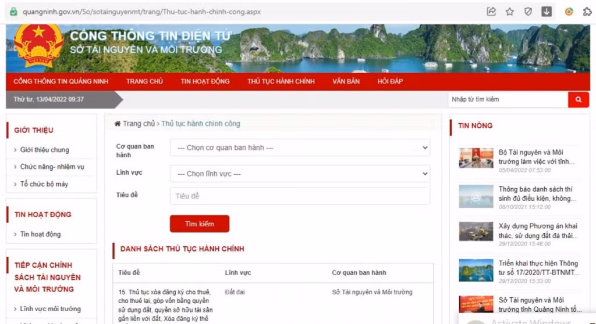Click Tiêu đề table column header

point(129,273)
